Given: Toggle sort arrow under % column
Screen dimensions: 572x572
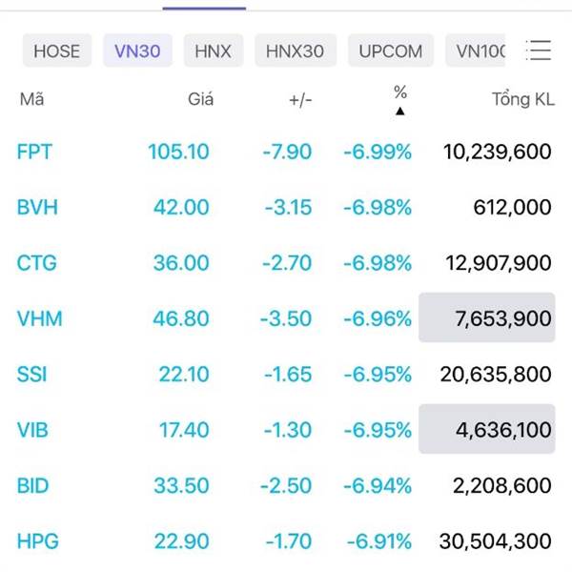Looking at the screenshot, I should (x=399, y=111).
